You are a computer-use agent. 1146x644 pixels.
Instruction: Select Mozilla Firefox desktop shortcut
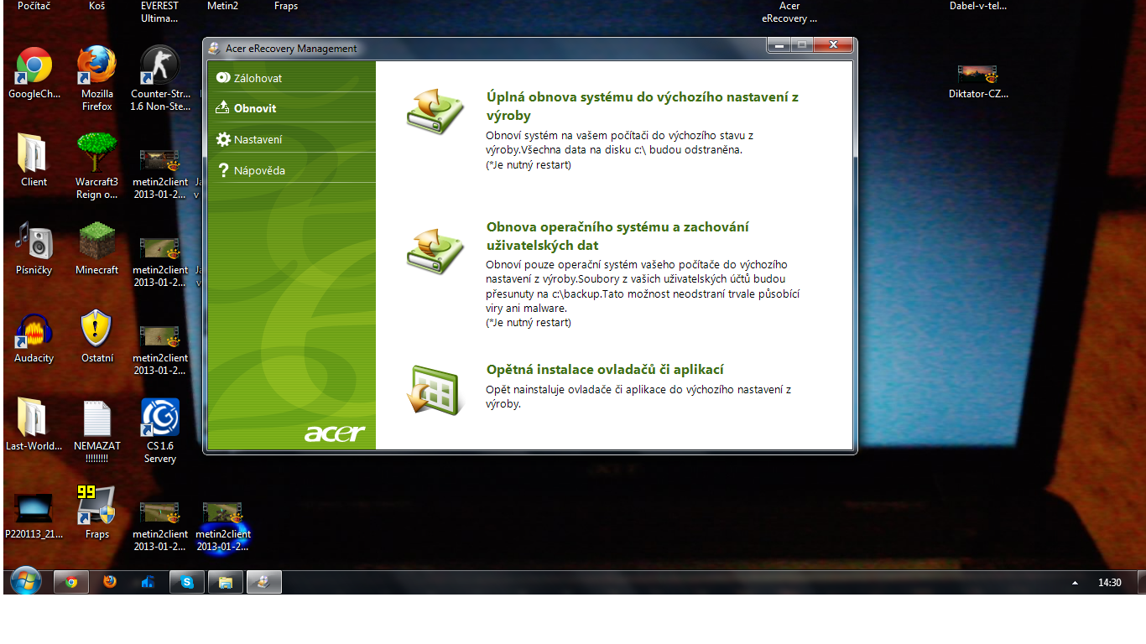click(x=96, y=79)
